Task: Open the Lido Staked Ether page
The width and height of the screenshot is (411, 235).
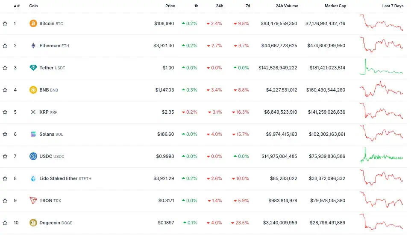Action: tap(58, 178)
